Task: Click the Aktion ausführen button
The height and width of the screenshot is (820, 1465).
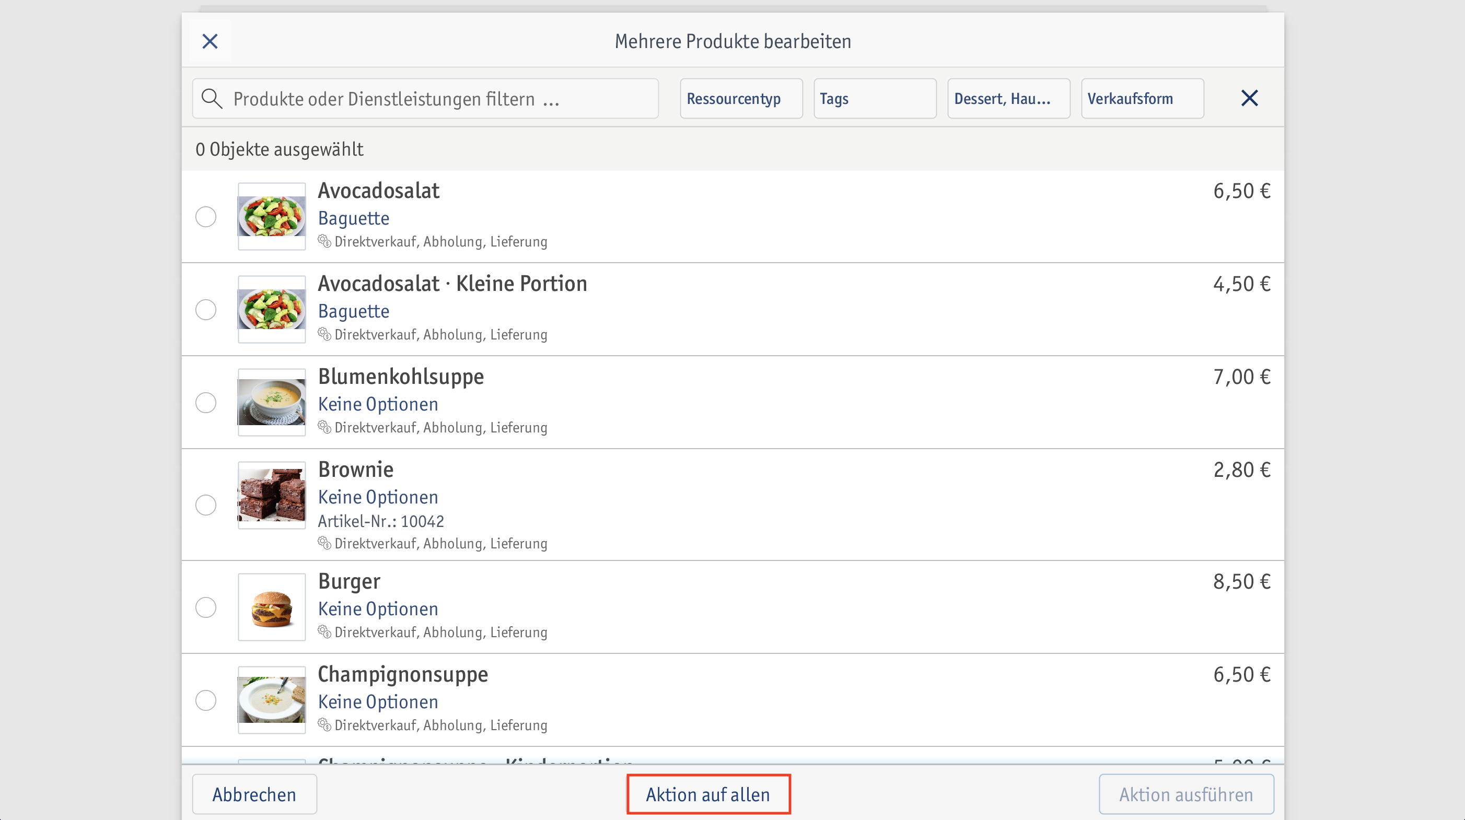Action: pyautogui.click(x=1187, y=794)
